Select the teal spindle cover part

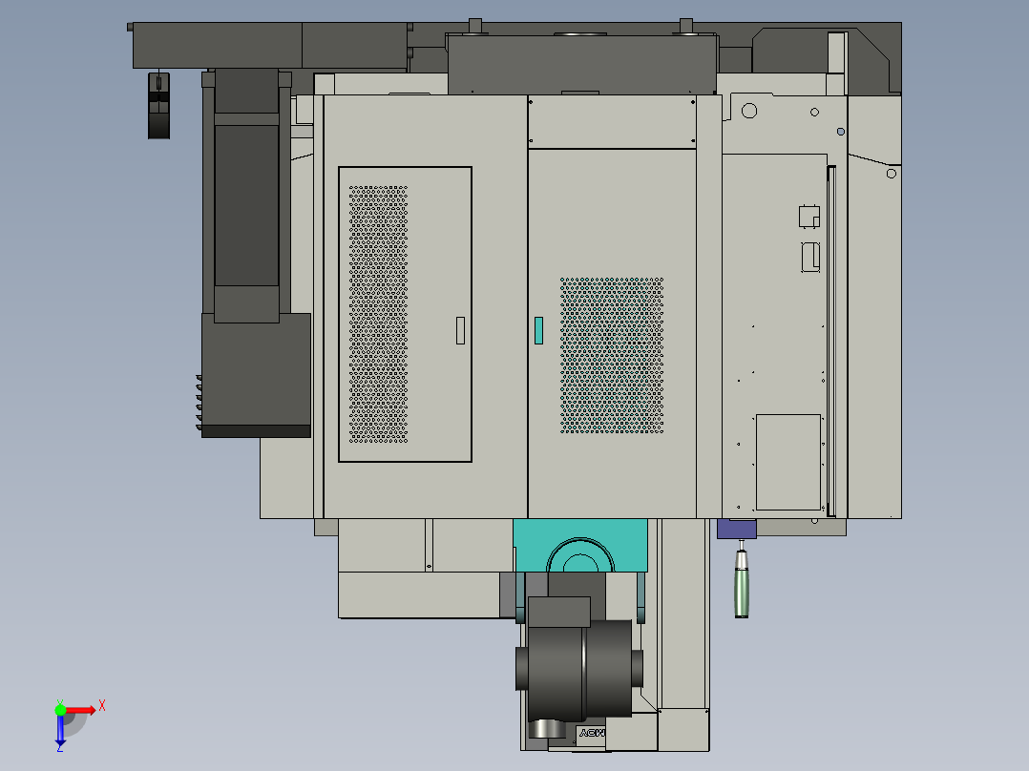(x=580, y=545)
